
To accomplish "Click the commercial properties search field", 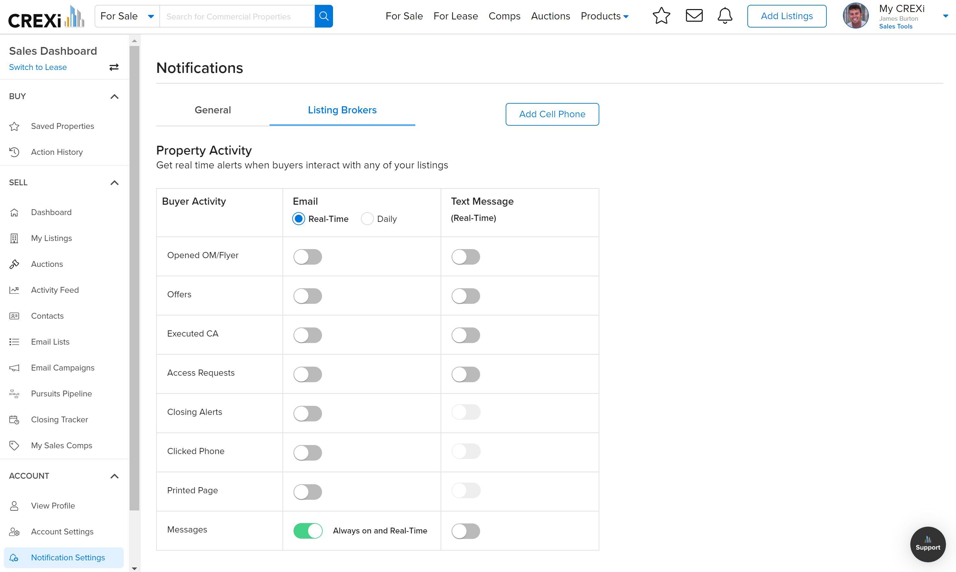I will [x=237, y=16].
